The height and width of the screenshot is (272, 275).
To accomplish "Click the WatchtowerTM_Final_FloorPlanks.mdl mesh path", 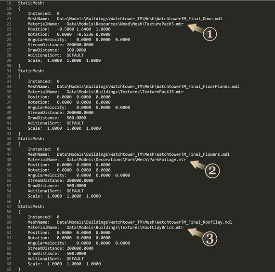I will click(x=148, y=87).
